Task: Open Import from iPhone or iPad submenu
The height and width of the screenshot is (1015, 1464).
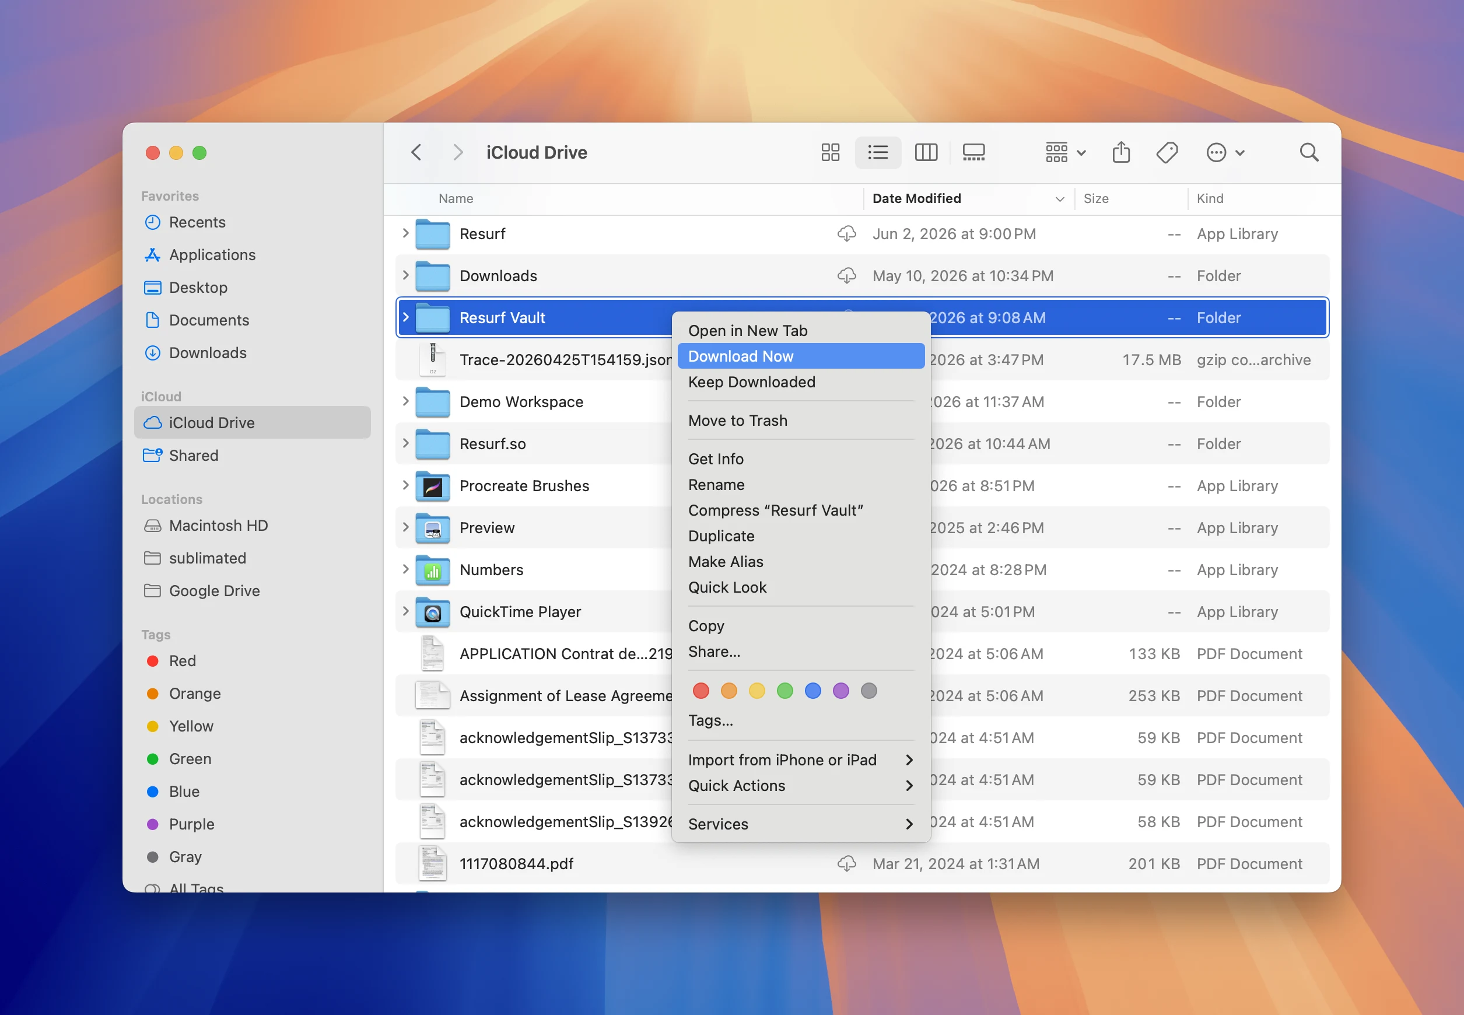Action: [801, 760]
